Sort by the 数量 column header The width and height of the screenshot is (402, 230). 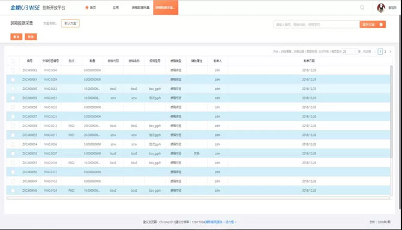click(92, 61)
